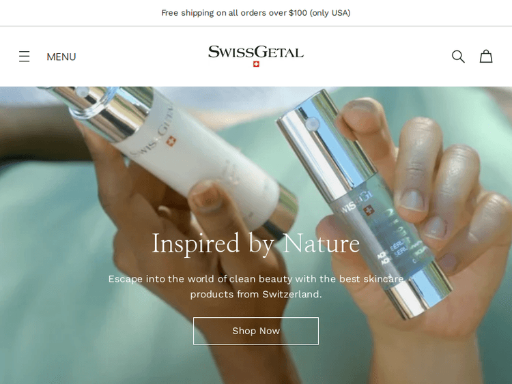Click 'products from Switzerland' subtitle line
Image resolution: width=512 pixels, height=384 pixels.
point(256,294)
